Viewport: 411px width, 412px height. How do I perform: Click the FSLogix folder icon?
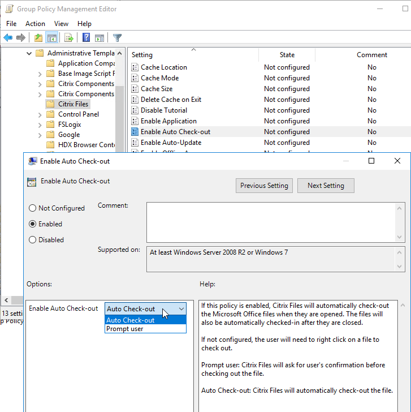coord(50,125)
